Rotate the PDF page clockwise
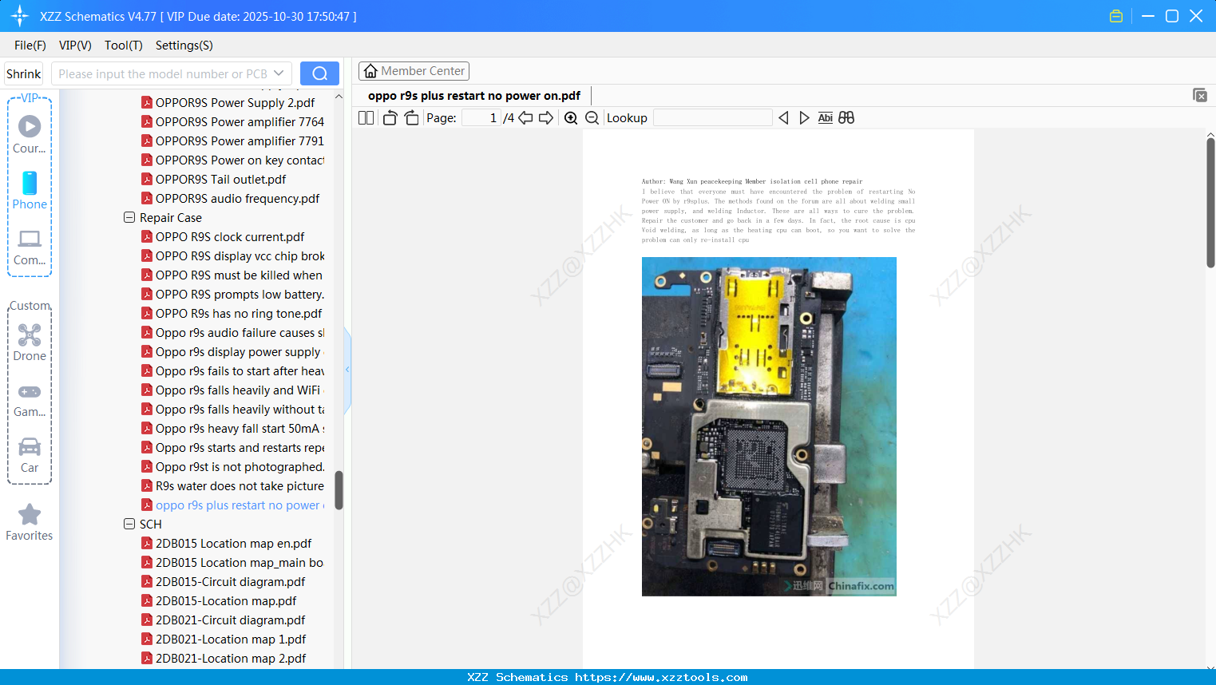 (410, 117)
